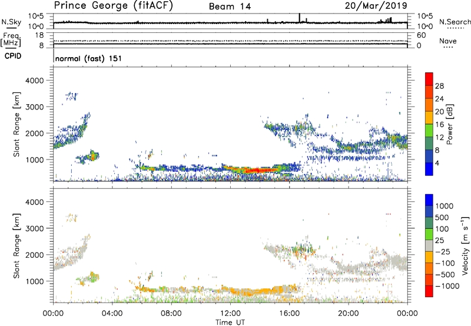471x326 pixels.
Task: Click the 1000 tick on the velocity panel
Action: pyautogui.click(x=35, y=281)
